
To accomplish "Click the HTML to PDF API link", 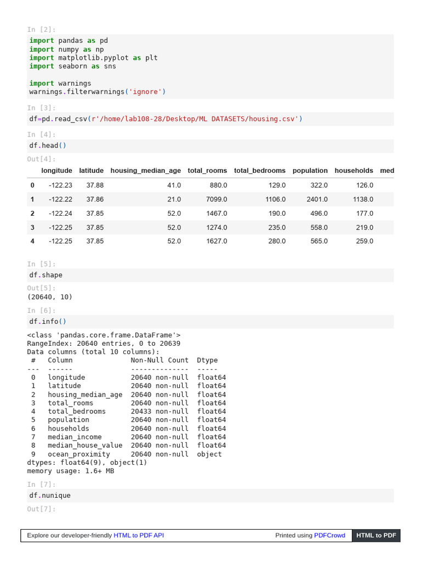I will point(139,535).
